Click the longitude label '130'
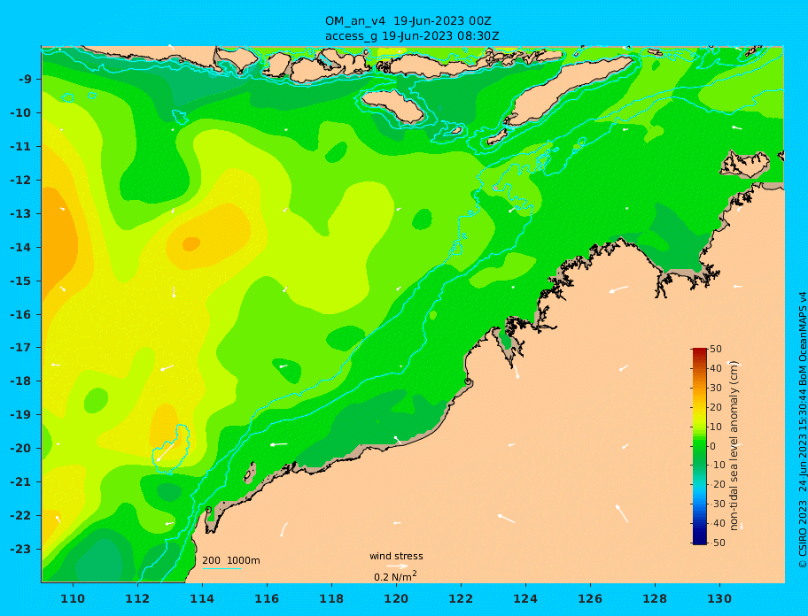Image resolution: width=808 pixels, height=616 pixels. [x=719, y=598]
